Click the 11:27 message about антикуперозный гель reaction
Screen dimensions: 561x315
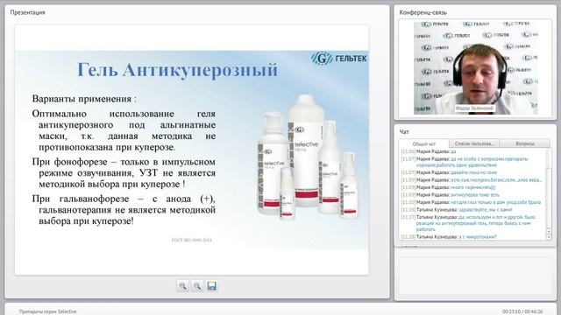click(x=468, y=223)
